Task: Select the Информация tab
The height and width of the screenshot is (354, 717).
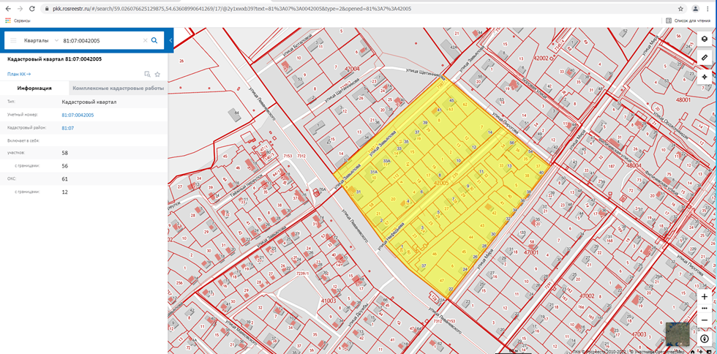Action: coord(34,88)
